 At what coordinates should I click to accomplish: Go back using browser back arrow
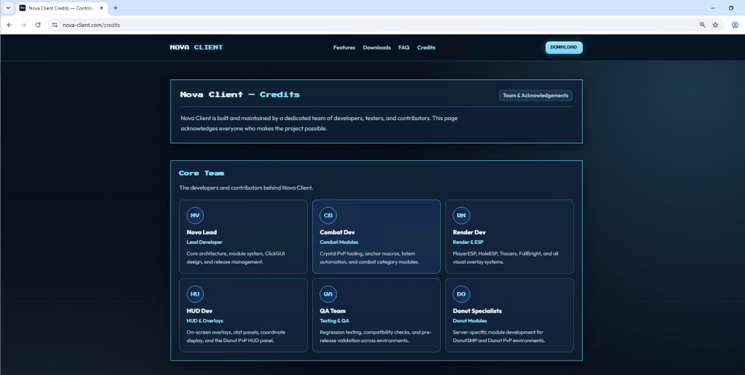(9, 25)
